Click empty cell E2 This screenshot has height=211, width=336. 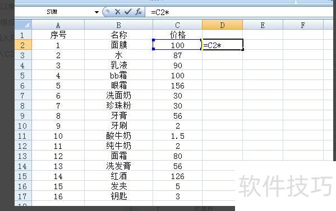coord(263,45)
